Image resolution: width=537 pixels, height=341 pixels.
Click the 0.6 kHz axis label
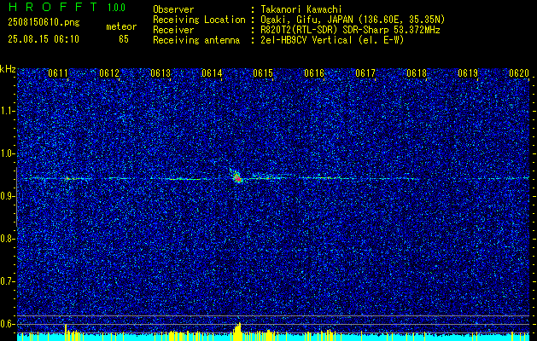point(8,324)
